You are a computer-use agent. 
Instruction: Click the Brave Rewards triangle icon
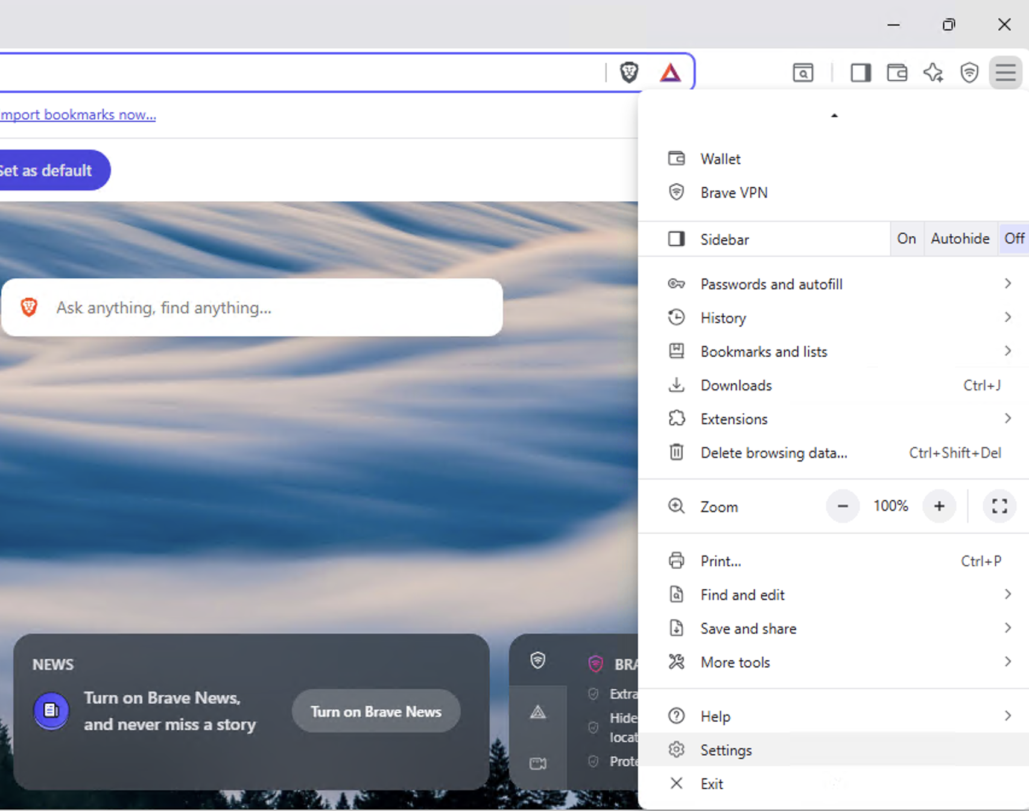point(670,73)
